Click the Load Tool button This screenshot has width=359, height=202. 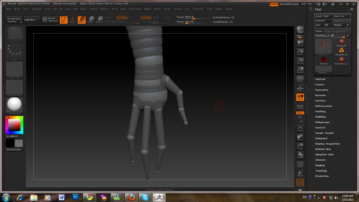[x=323, y=16]
